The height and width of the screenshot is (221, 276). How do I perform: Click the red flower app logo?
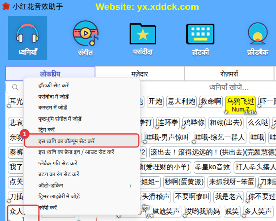[6, 6]
